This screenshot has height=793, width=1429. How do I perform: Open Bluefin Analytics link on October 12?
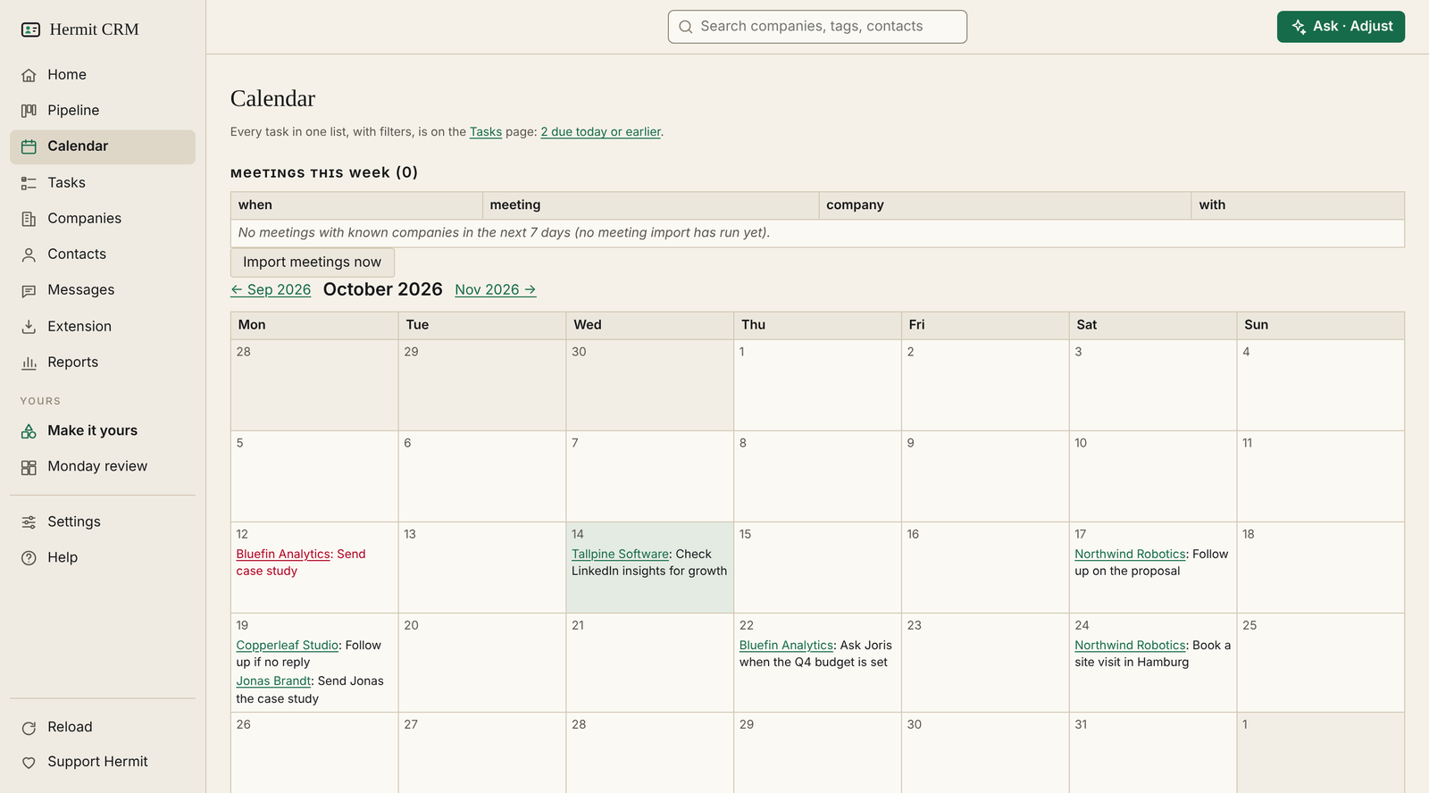[x=283, y=555]
